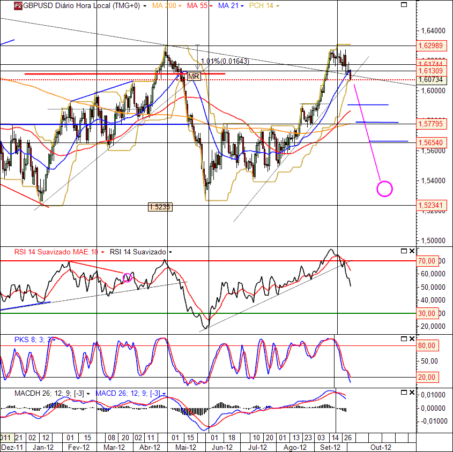This screenshot has height=452, width=453.
Task: Open RSI 14 Suavizado MAE 10 dropdown
Action: coord(102,252)
